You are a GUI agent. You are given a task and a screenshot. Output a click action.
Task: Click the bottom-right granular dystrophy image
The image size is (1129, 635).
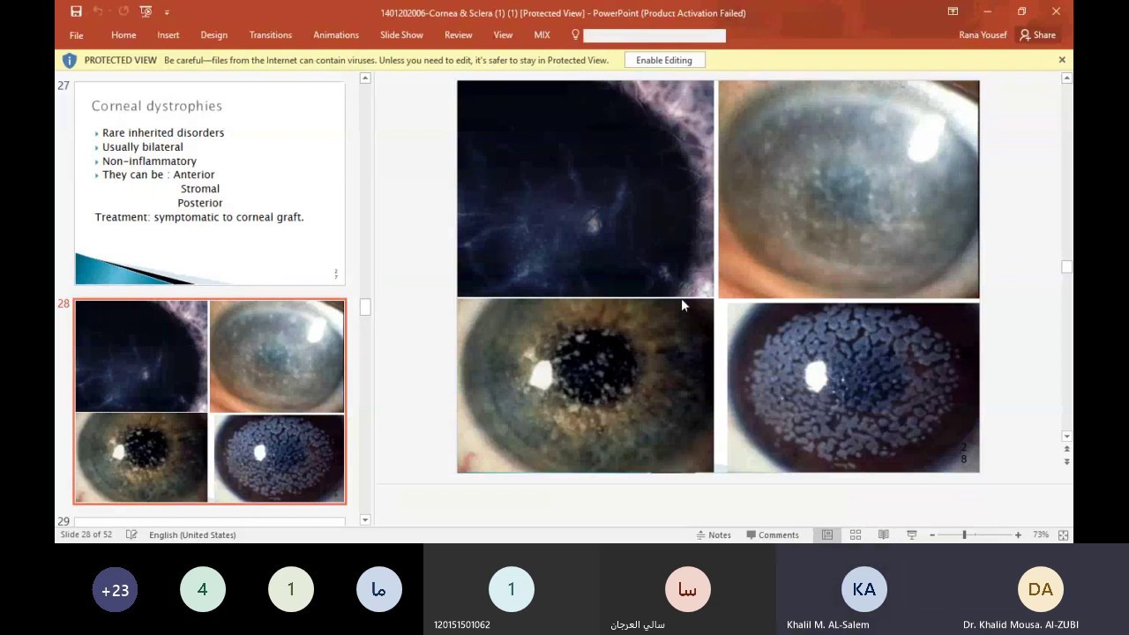pos(853,387)
